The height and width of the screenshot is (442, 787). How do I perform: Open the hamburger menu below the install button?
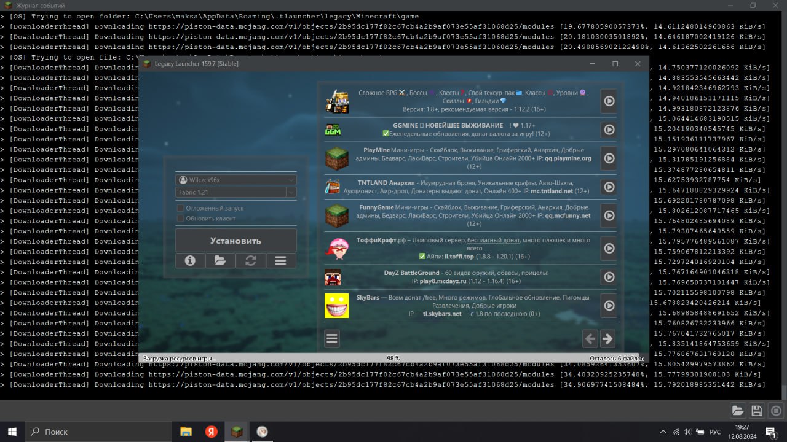(280, 260)
